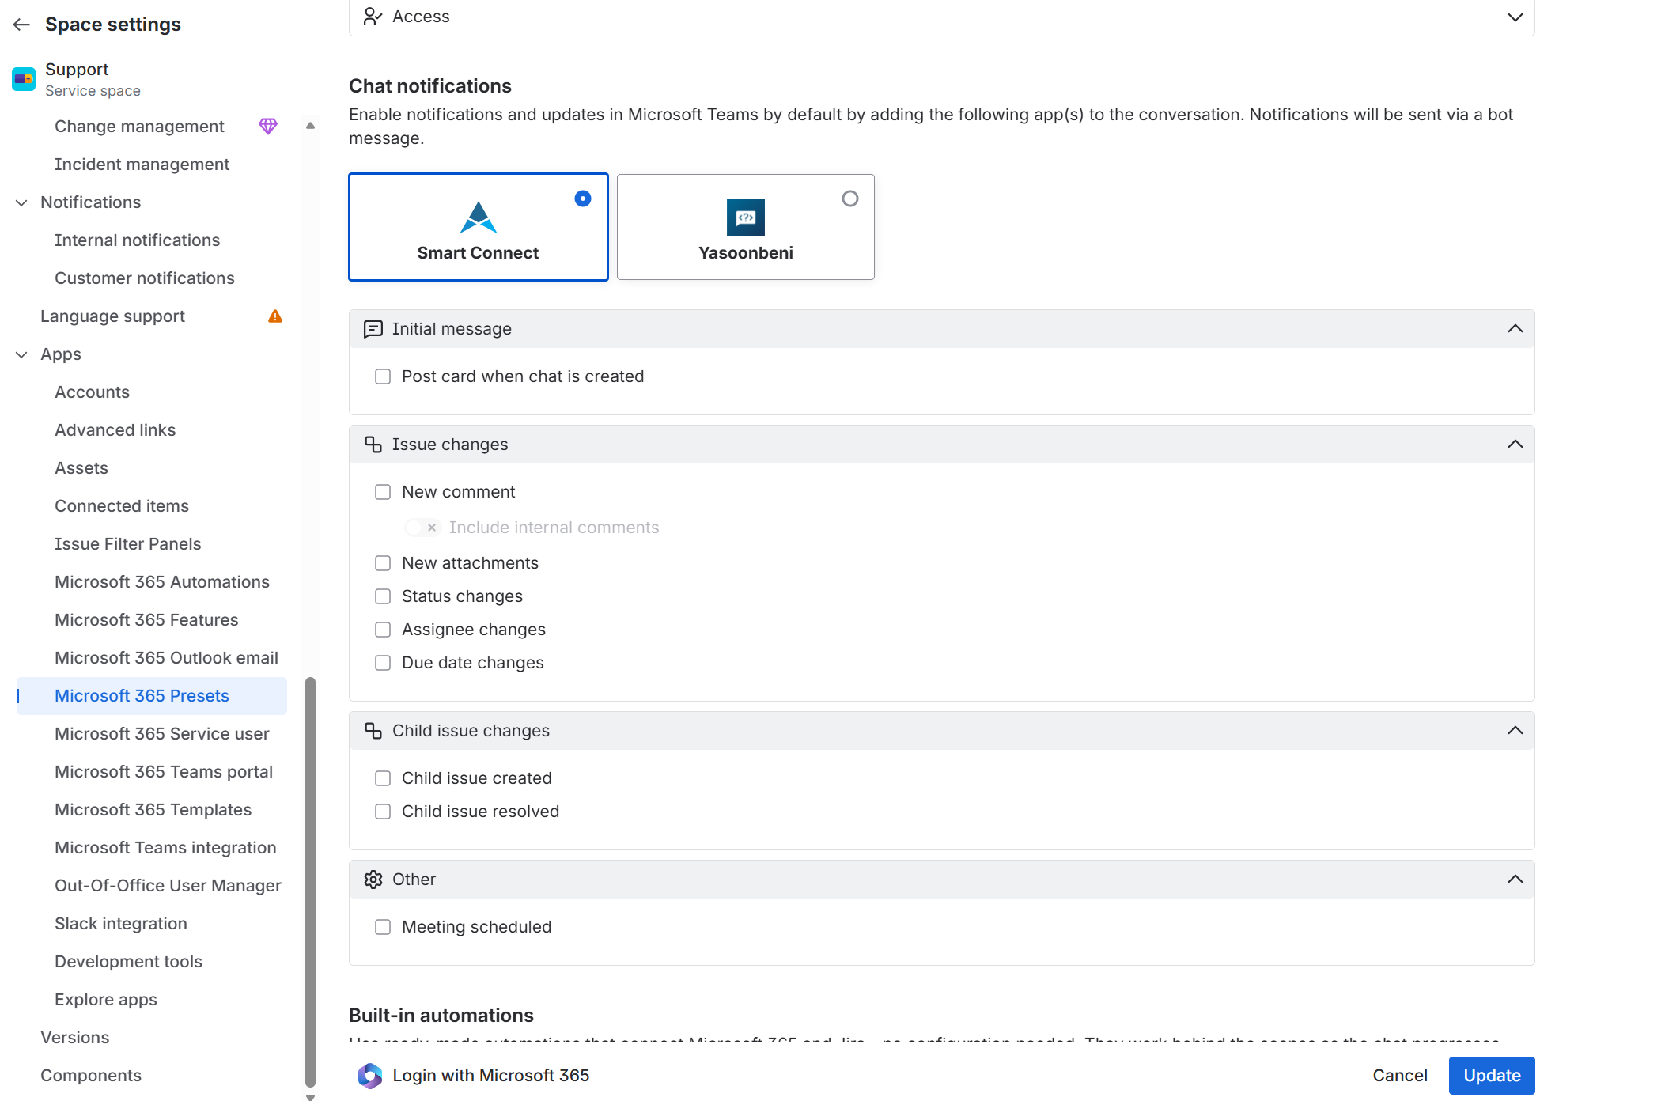This screenshot has width=1680, height=1101.
Task: Click the Update button
Action: (x=1491, y=1076)
